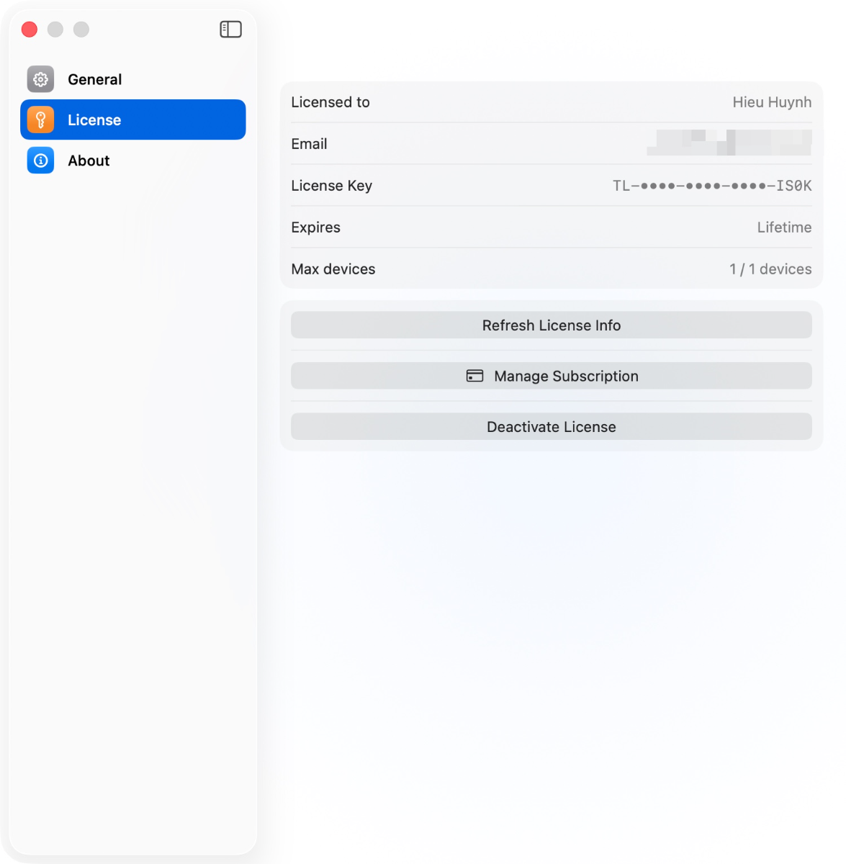Open the About section
The width and height of the screenshot is (846, 864).
133,161
